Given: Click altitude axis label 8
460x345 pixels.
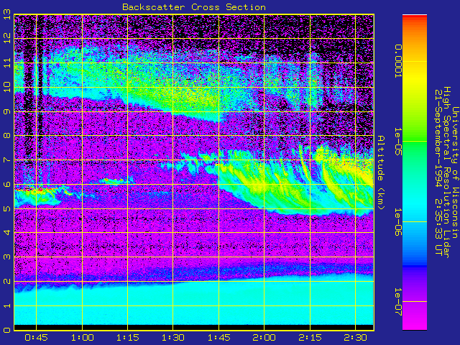Looking at the screenshot, I should point(6,136).
